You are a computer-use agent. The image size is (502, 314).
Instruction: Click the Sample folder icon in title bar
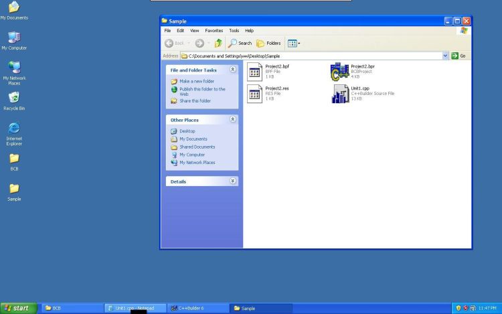165,21
